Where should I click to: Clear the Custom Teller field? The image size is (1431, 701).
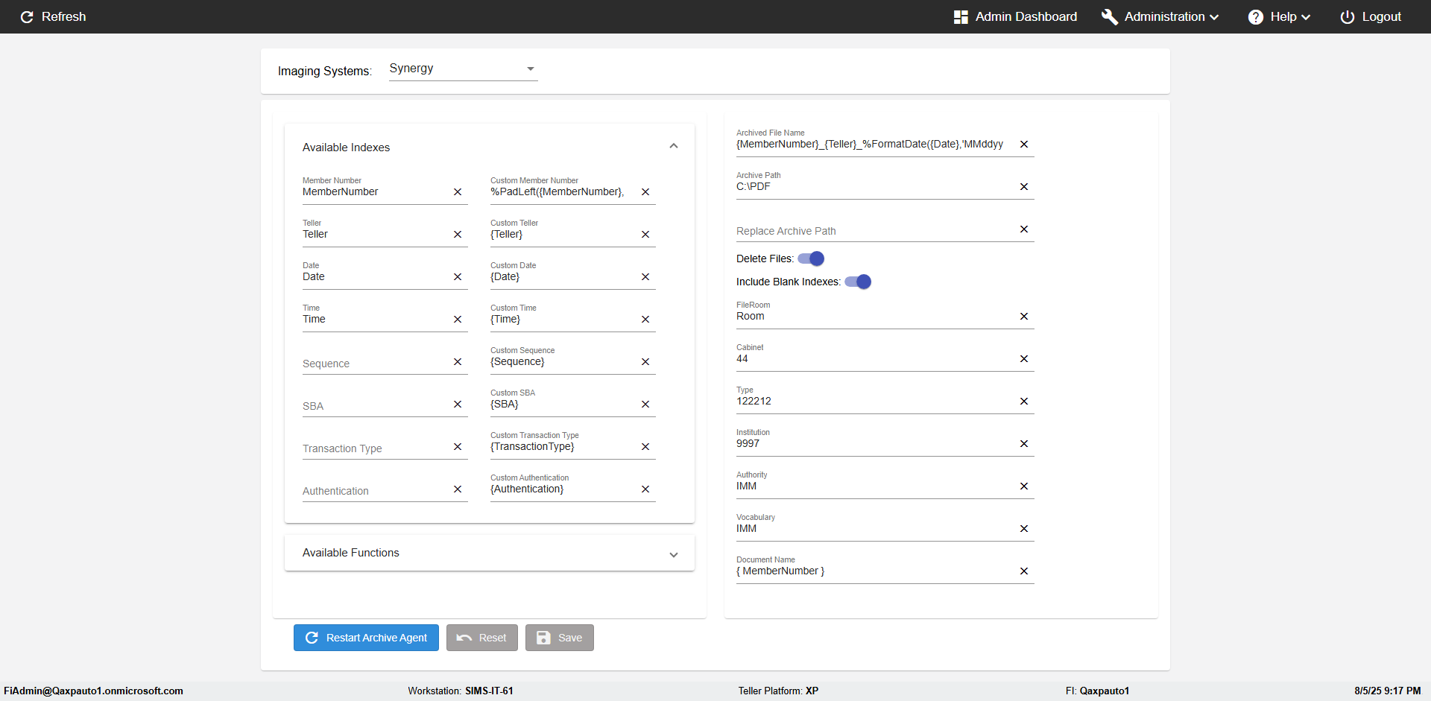click(645, 235)
